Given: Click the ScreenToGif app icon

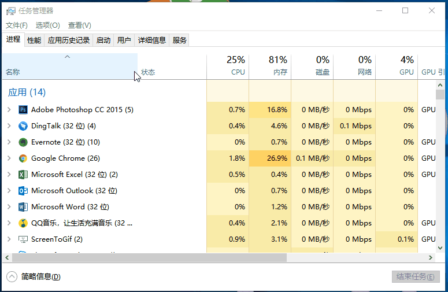Looking at the screenshot, I should (23, 239).
